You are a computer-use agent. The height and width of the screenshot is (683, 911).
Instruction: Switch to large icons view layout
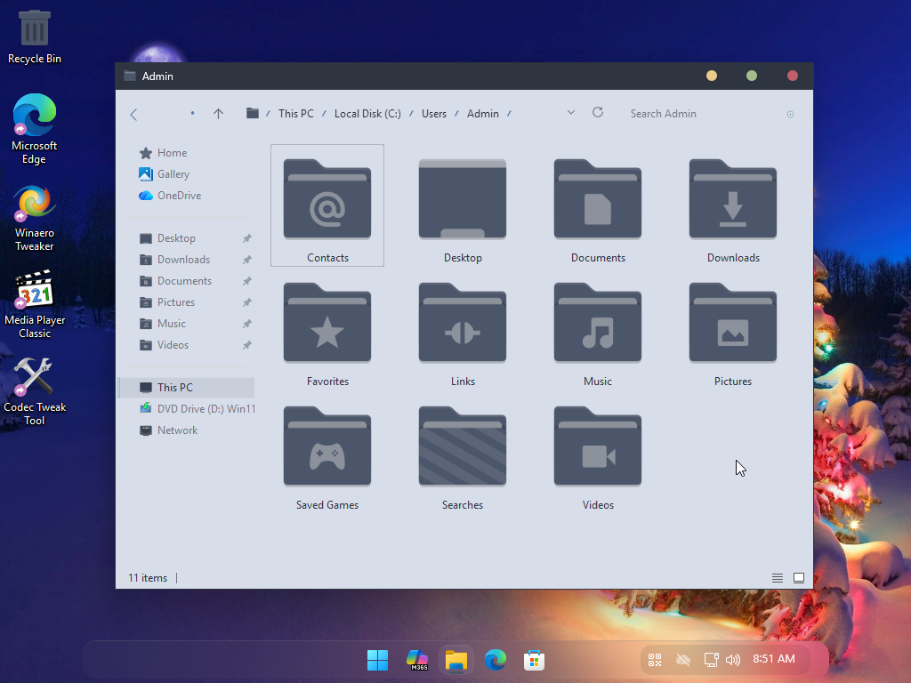tap(799, 578)
